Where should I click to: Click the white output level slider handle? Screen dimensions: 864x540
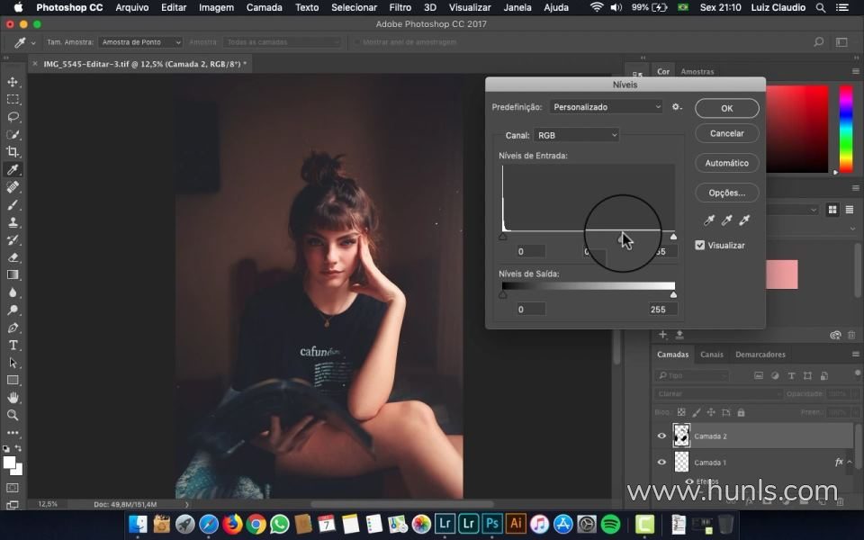tap(673, 294)
